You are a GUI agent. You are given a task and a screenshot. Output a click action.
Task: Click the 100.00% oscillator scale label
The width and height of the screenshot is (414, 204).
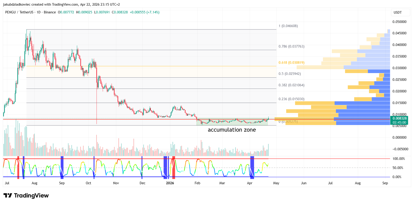(398, 159)
